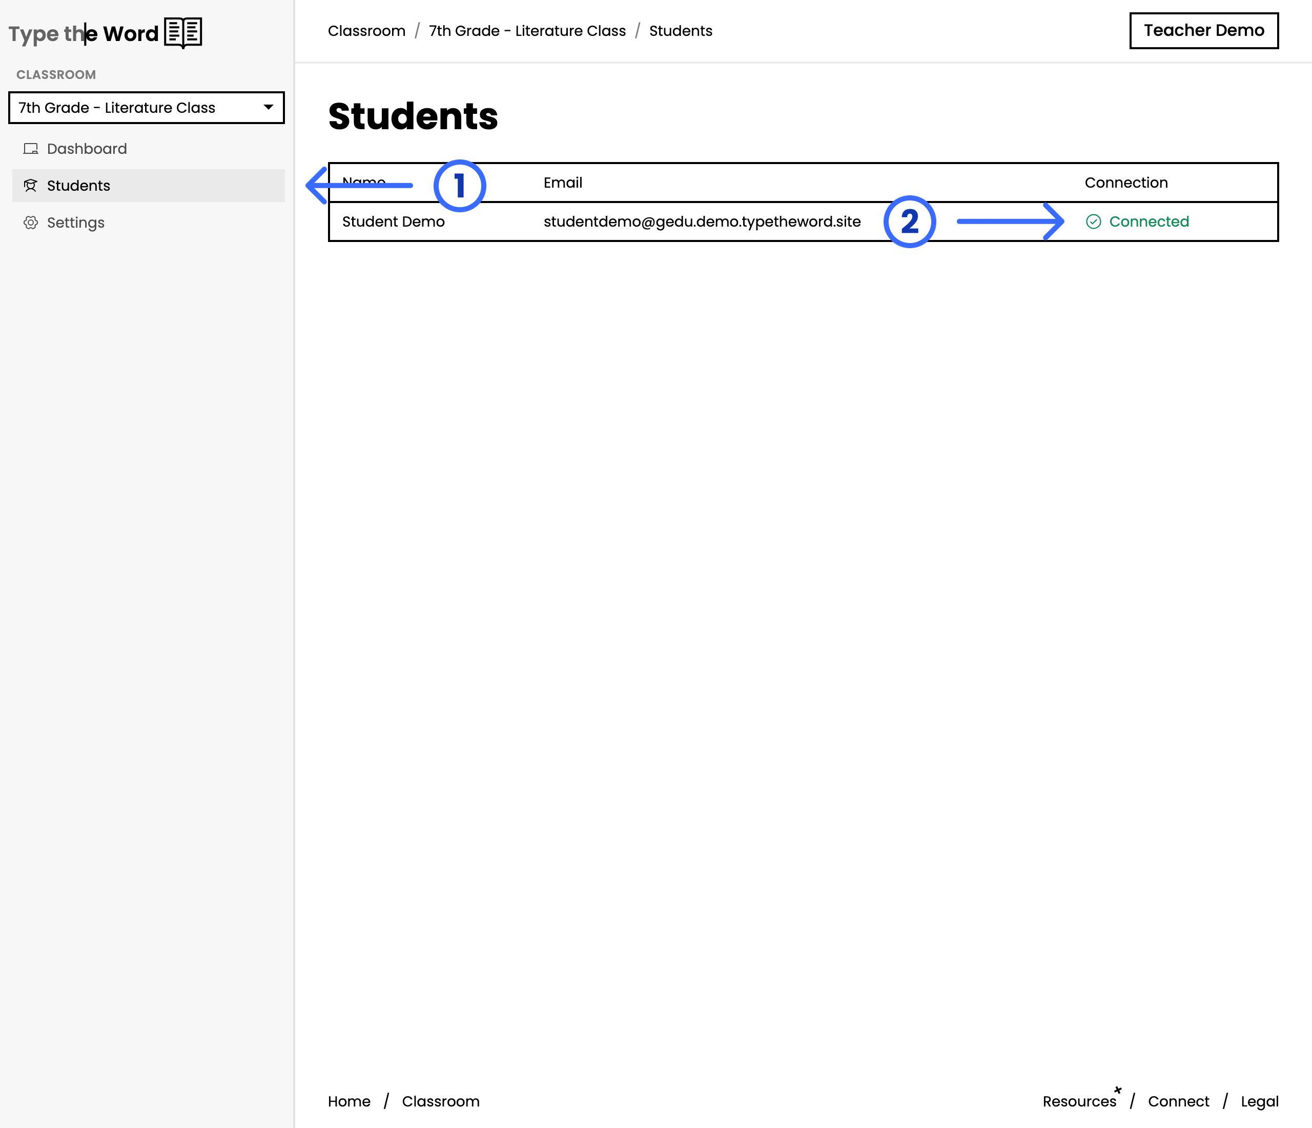This screenshot has height=1128, width=1312.
Task: Open the Classroom footer link
Action: coord(441,1101)
